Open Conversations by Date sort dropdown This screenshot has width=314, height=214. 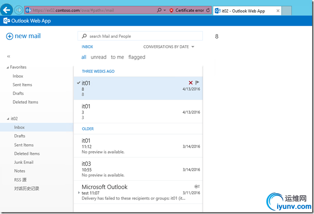point(169,47)
